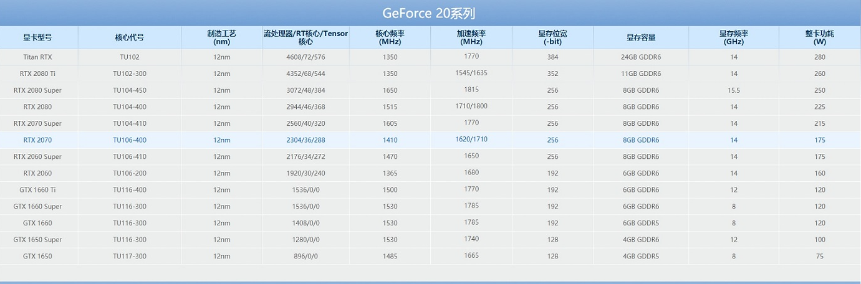Click the GTX 1660 Ti model name
Image resolution: width=861 pixels, height=284 pixels.
click(37, 190)
